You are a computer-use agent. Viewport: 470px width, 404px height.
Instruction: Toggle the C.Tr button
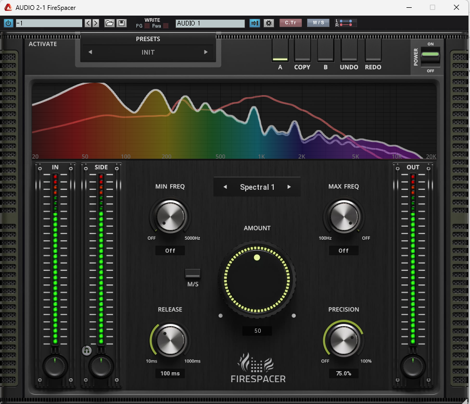pyautogui.click(x=290, y=23)
